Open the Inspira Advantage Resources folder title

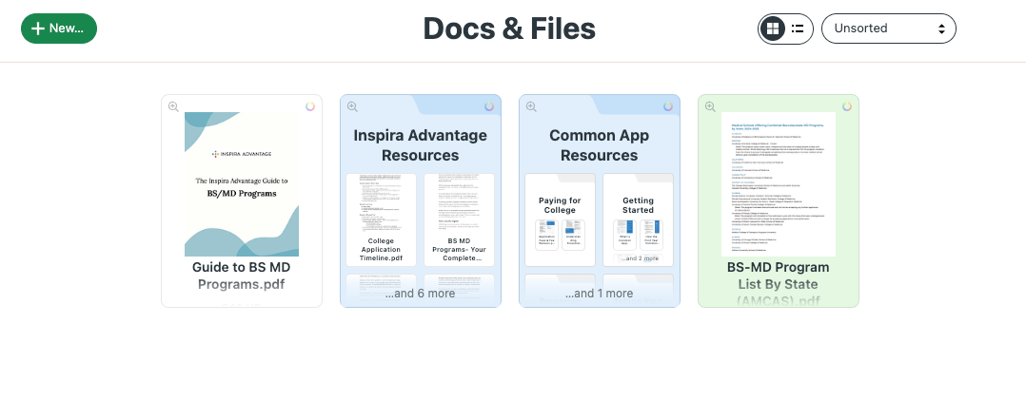420,145
